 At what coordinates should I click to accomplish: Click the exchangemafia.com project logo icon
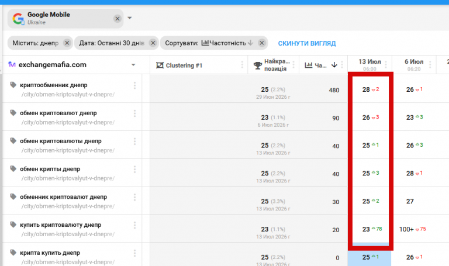(12, 64)
